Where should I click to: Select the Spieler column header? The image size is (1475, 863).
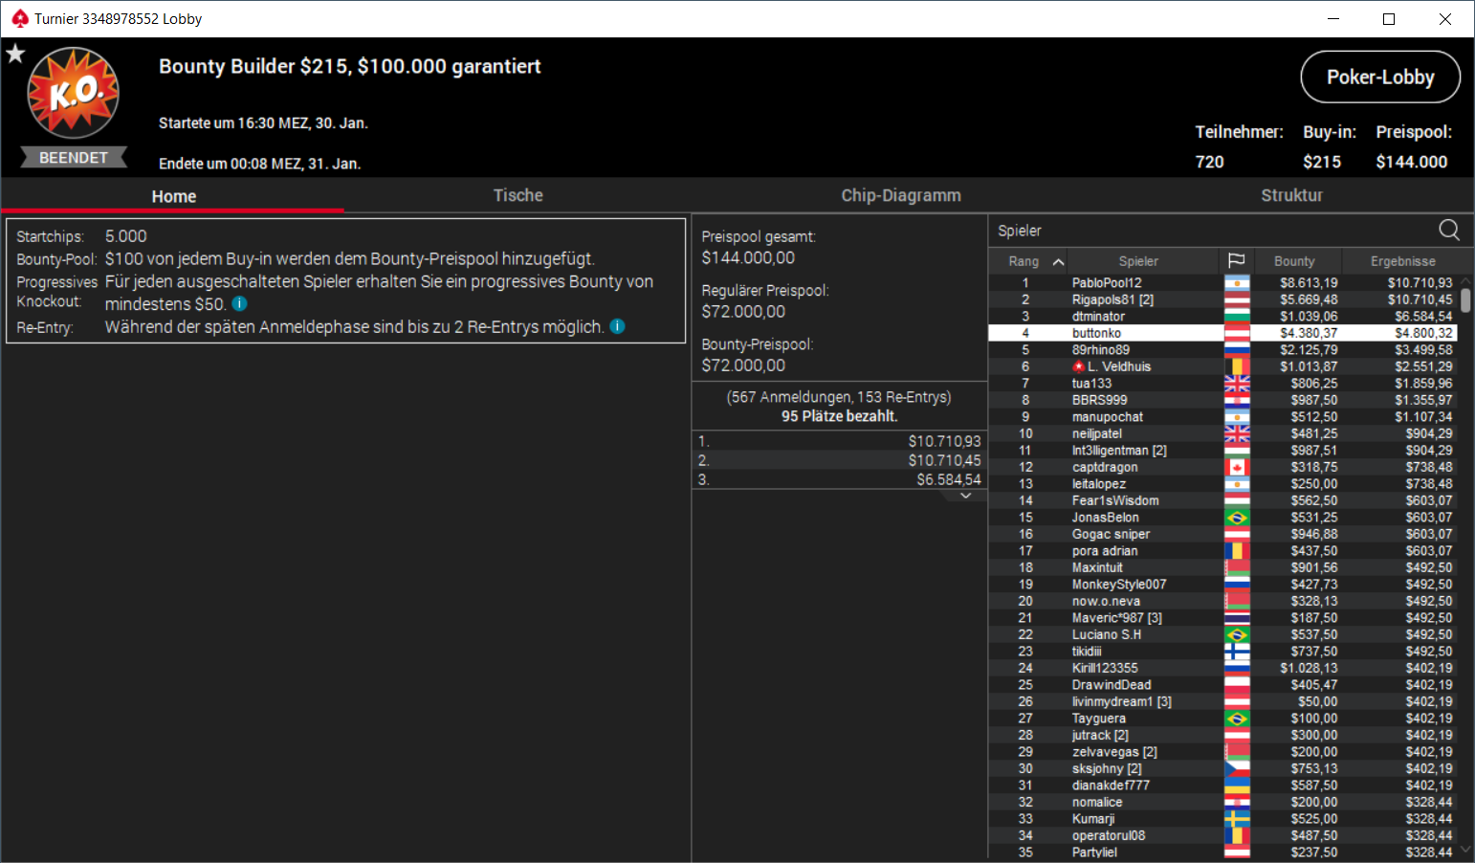pyautogui.click(x=1138, y=261)
